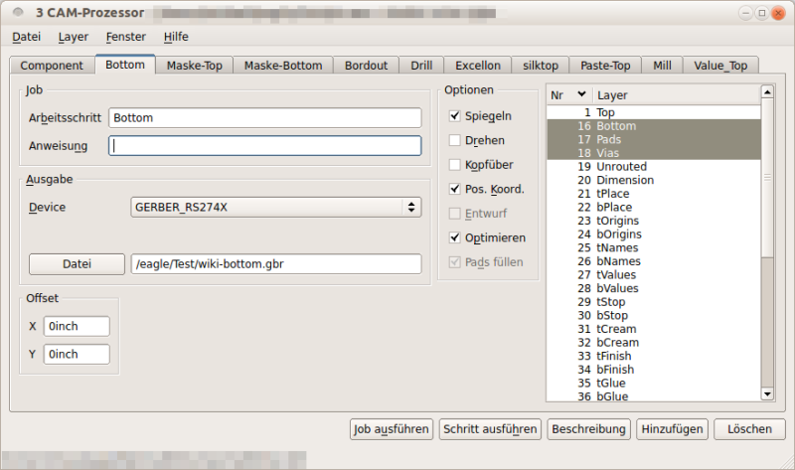Toggle the Spiegeln checkbox
The height and width of the screenshot is (470, 795).
coord(455,116)
